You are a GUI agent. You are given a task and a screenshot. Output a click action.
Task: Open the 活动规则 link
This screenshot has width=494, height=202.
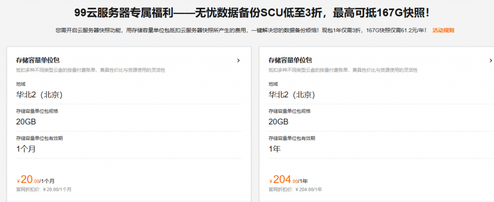pyautogui.click(x=443, y=30)
